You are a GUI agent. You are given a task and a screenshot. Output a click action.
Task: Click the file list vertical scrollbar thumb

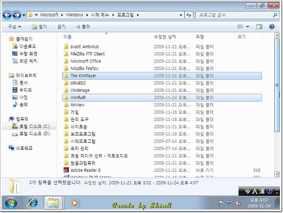(x=277, y=85)
